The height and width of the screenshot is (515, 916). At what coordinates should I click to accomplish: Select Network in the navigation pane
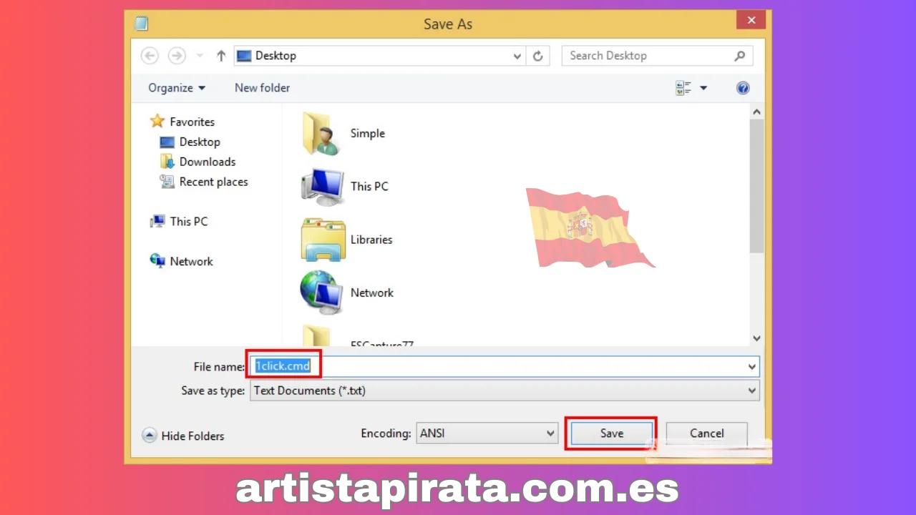[x=191, y=262]
